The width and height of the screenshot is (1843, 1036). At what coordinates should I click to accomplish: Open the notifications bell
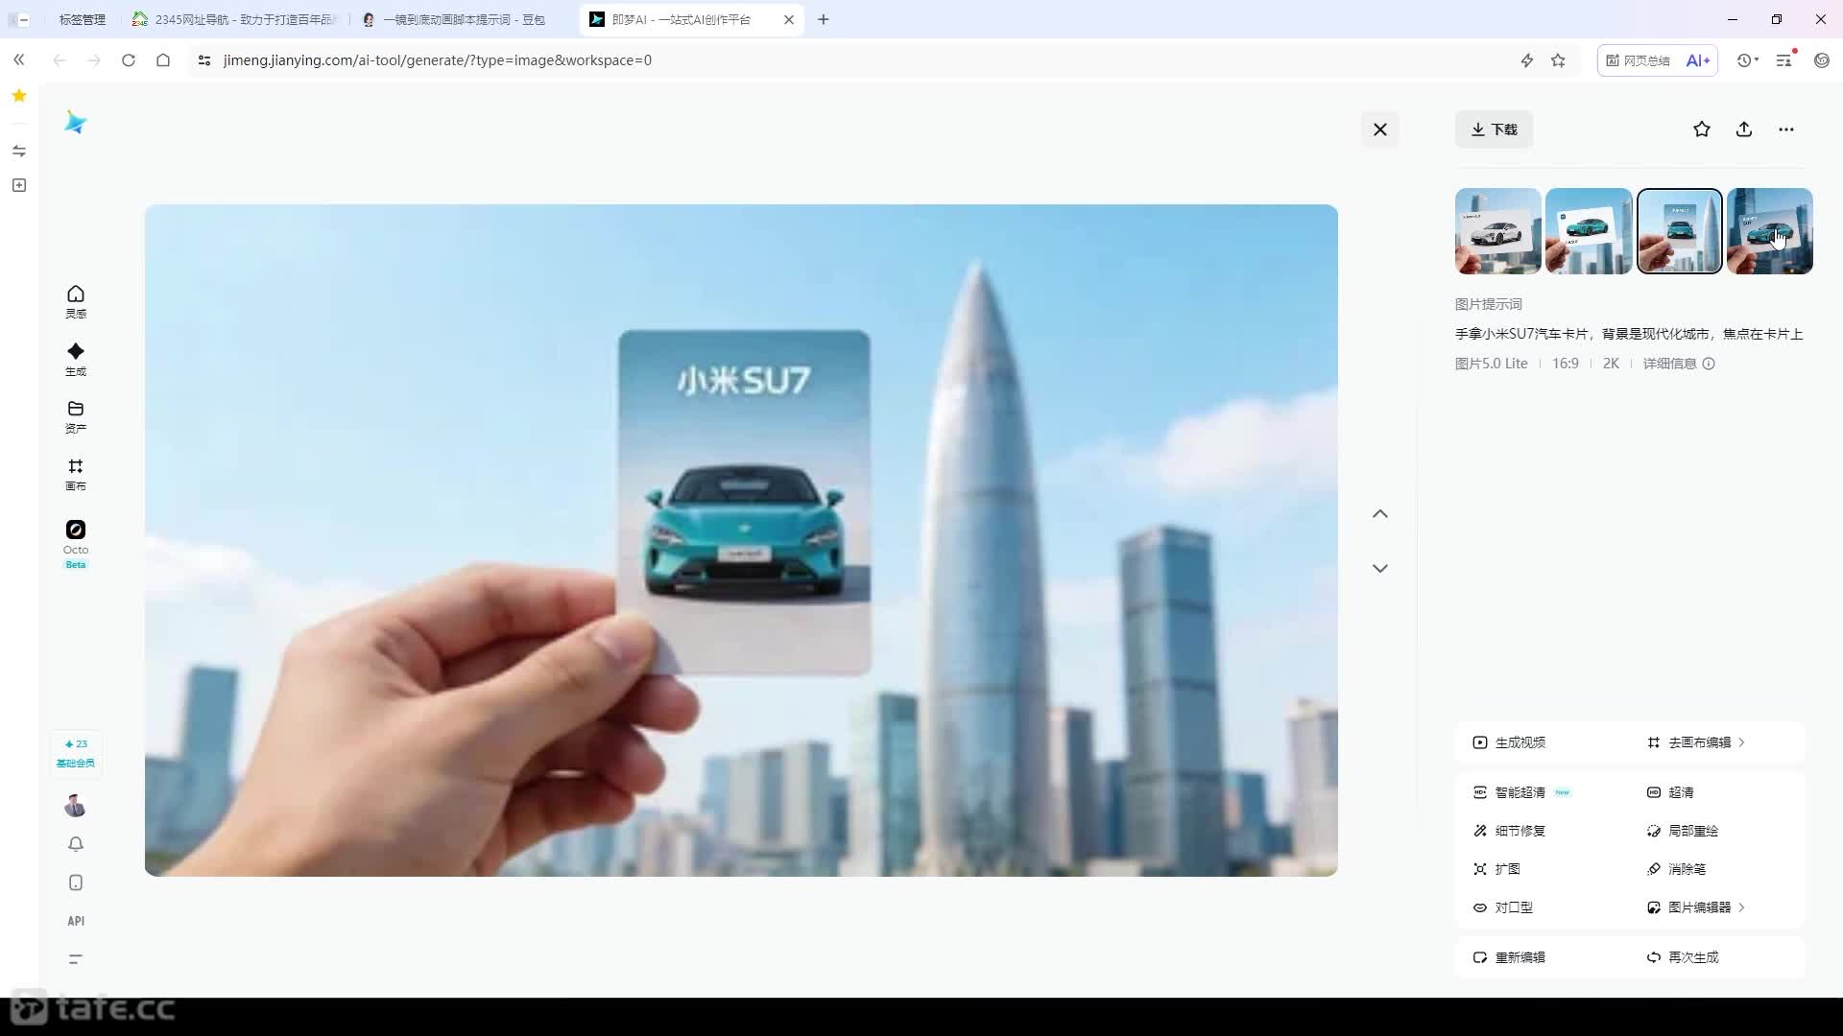(x=76, y=844)
